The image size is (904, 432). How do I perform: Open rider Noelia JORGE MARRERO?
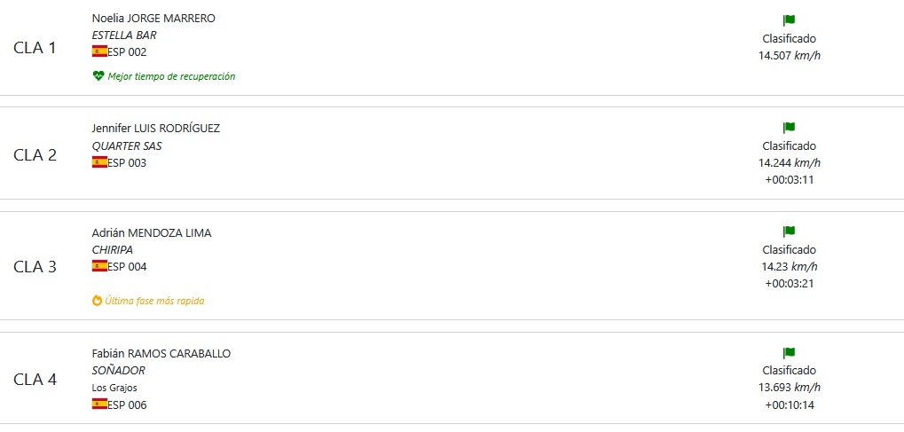point(153,18)
